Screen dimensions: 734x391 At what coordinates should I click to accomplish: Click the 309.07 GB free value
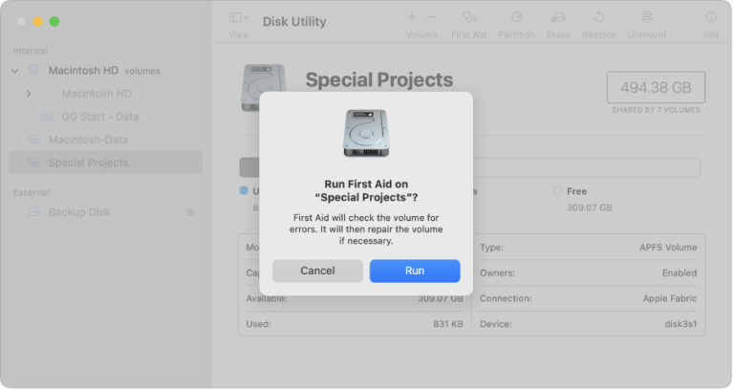point(590,207)
